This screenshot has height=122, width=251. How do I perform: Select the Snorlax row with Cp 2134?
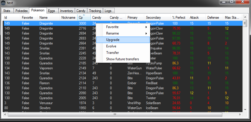pos(123,73)
